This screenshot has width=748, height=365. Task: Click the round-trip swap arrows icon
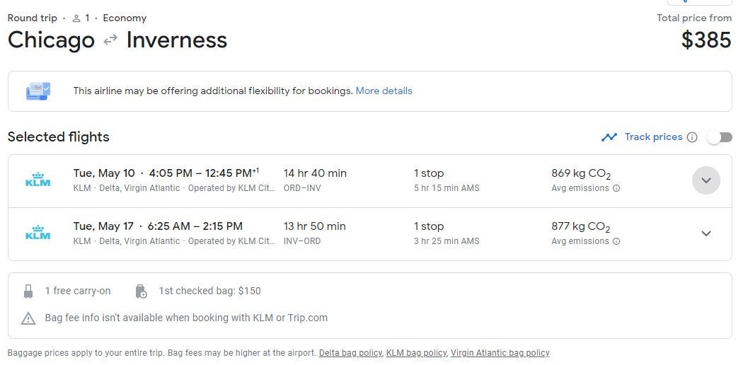point(110,40)
